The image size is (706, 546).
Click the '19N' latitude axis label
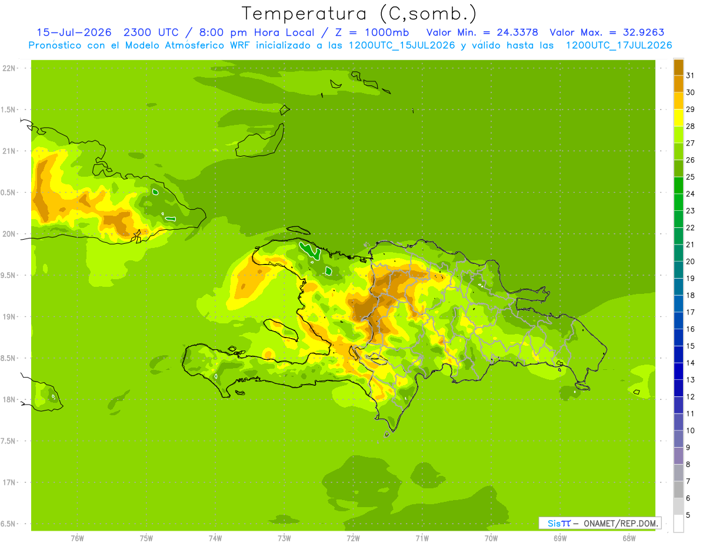click(x=9, y=317)
